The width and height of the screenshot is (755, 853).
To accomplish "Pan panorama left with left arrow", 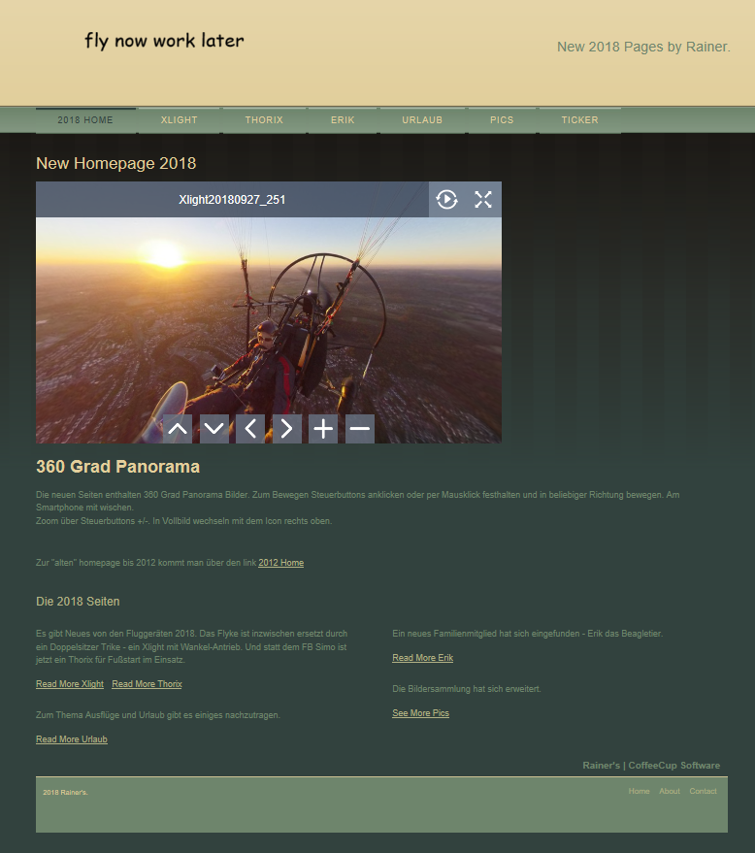I will point(250,429).
